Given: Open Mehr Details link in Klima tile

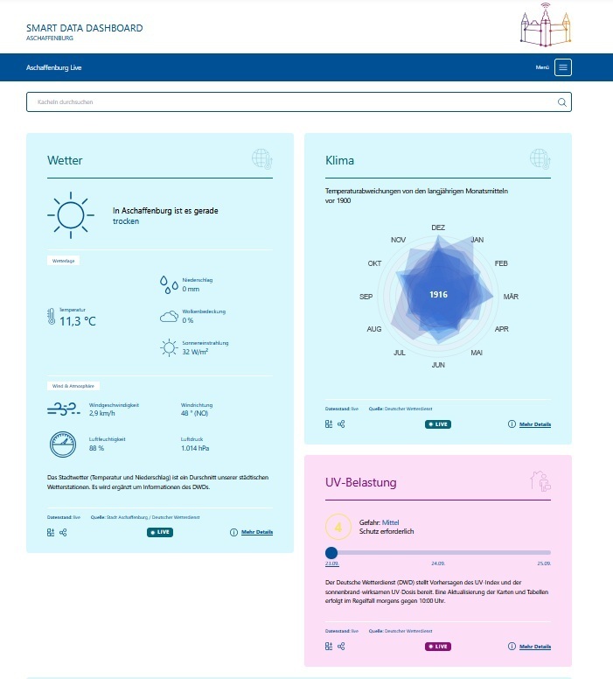Looking at the screenshot, I should [x=535, y=424].
